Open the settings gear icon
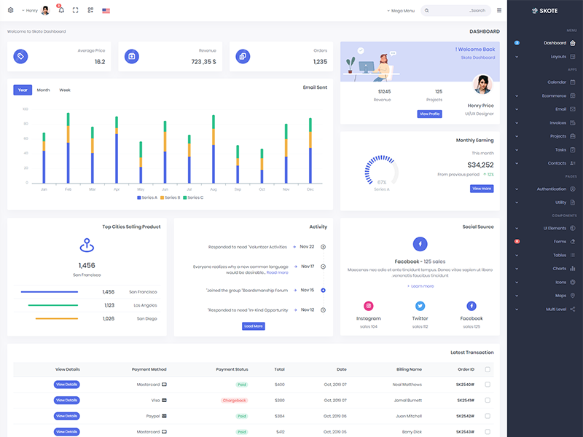This screenshot has height=437, width=583. (10, 10)
